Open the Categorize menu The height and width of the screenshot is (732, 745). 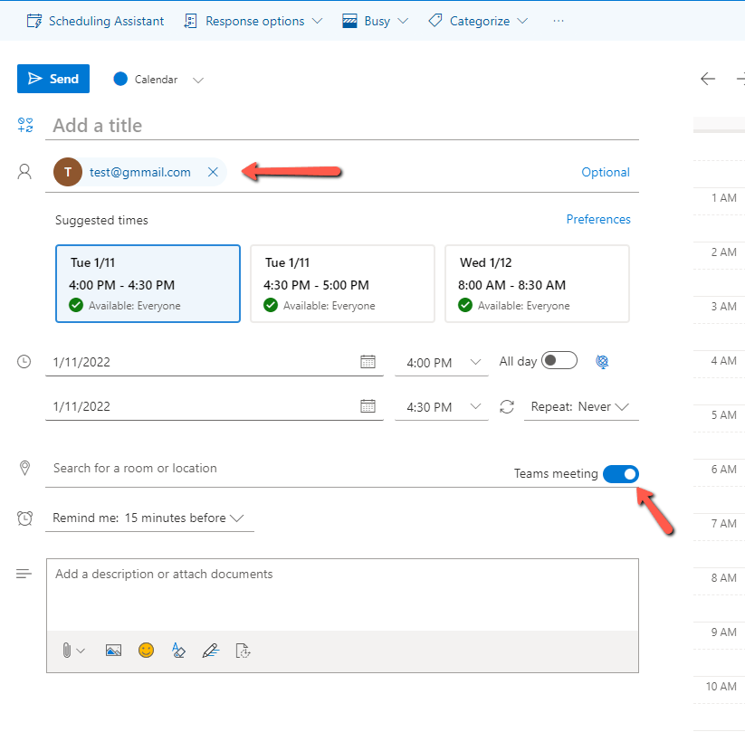(478, 21)
